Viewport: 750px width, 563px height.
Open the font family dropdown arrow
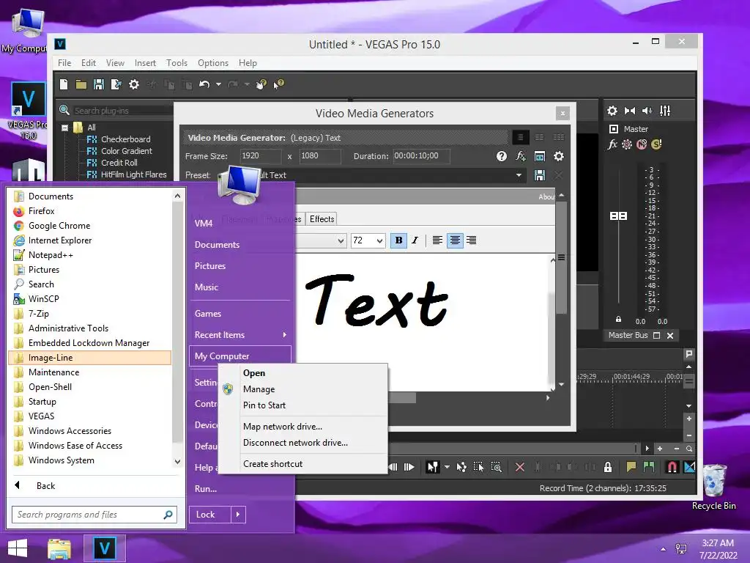point(341,240)
